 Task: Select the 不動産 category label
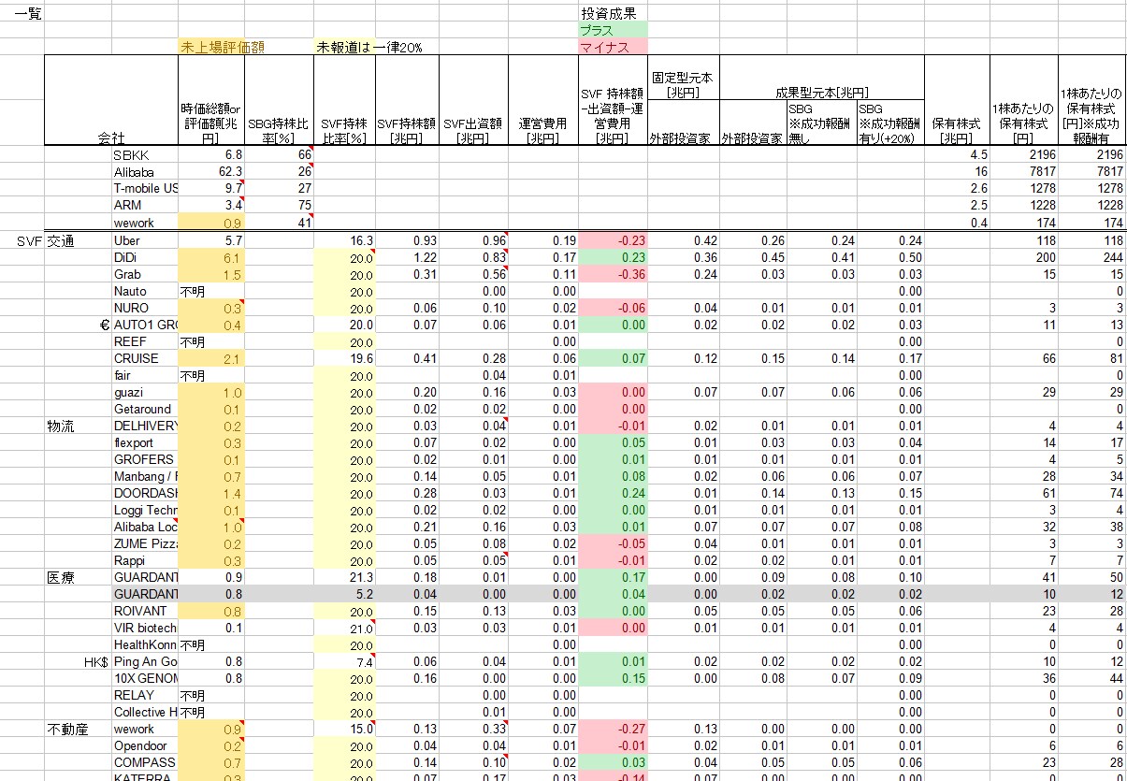[79, 729]
